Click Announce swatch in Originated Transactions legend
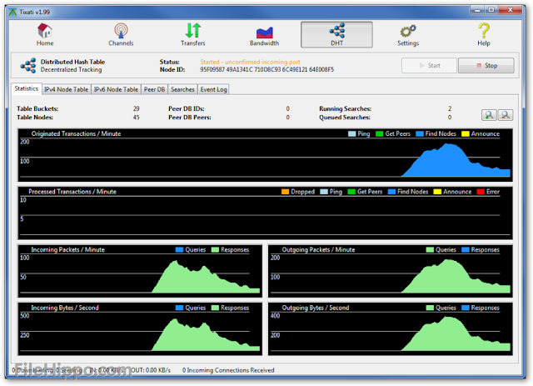 pos(466,133)
